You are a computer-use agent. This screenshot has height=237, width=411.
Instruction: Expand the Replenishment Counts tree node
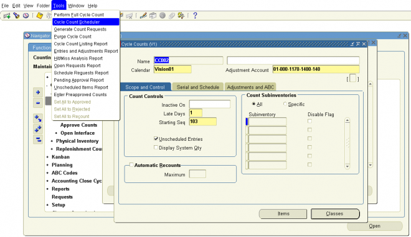pos(52,149)
